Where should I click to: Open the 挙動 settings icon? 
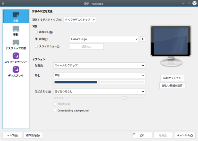point(16,29)
